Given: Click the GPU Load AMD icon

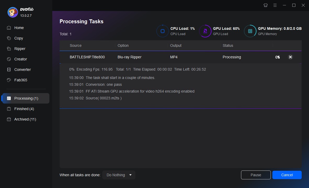Looking at the screenshot, I should point(205,31).
